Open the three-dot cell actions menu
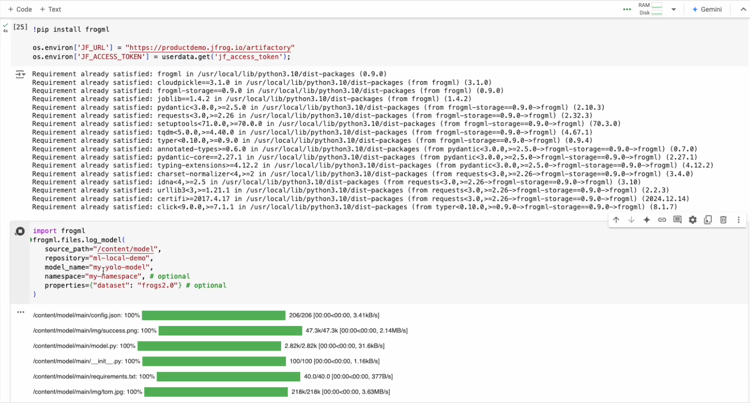This screenshot has height=403, width=750. coord(738,220)
